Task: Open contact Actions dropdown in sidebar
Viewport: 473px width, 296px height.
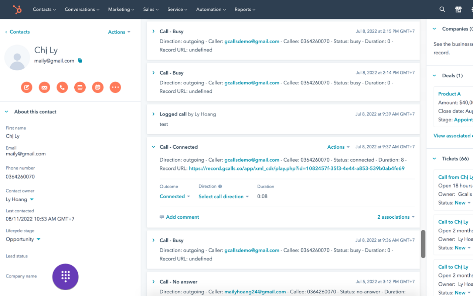Action: (x=119, y=32)
